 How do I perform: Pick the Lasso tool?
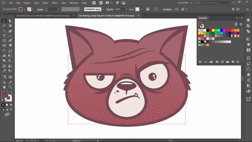pyautogui.click(x=10, y=26)
